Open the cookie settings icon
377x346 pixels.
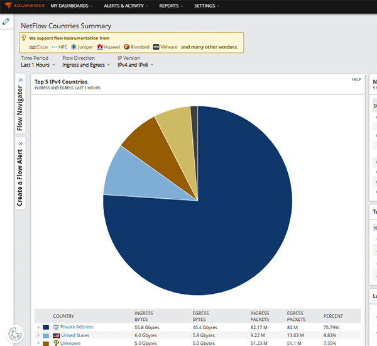coord(15,334)
